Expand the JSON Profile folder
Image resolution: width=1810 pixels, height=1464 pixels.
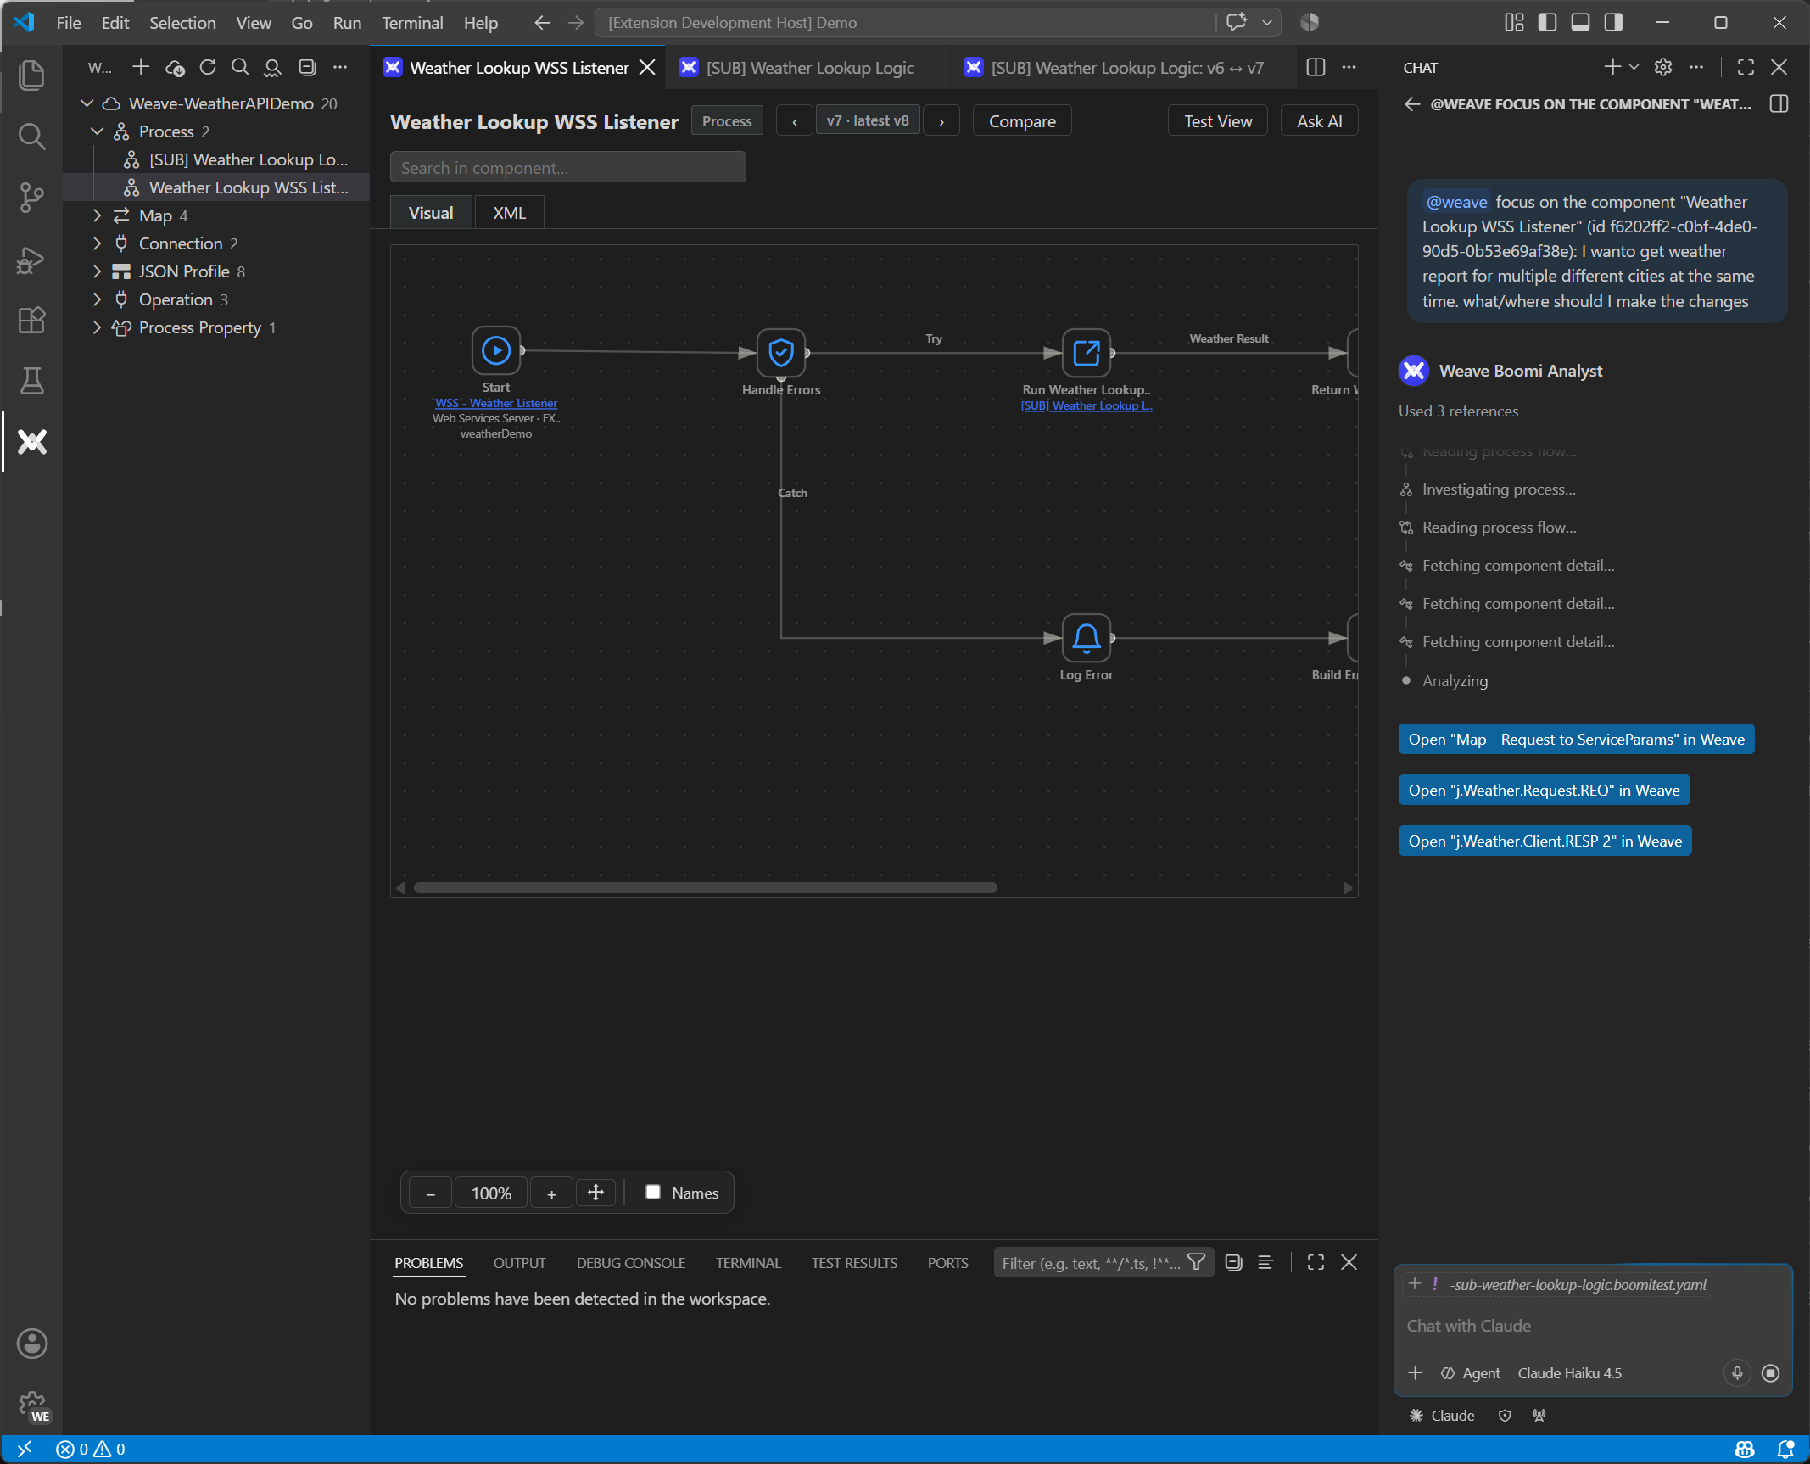click(x=97, y=271)
